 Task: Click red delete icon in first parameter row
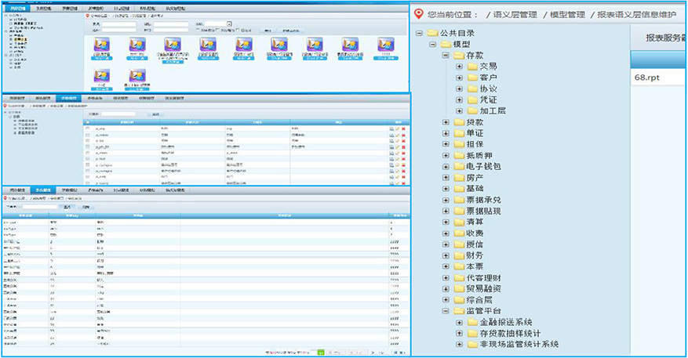(404, 128)
